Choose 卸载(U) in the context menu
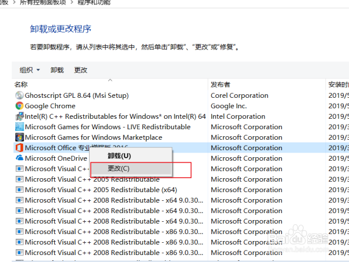349x262 pixels. click(131, 155)
